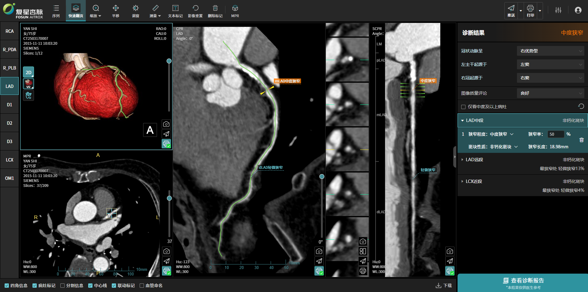Open the push options dropdown arrow
Image resolution: width=588 pixels, height=292 pixels.
521,11
